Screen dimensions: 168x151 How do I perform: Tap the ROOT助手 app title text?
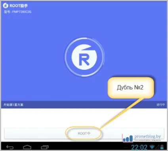(x=19, y=6)
